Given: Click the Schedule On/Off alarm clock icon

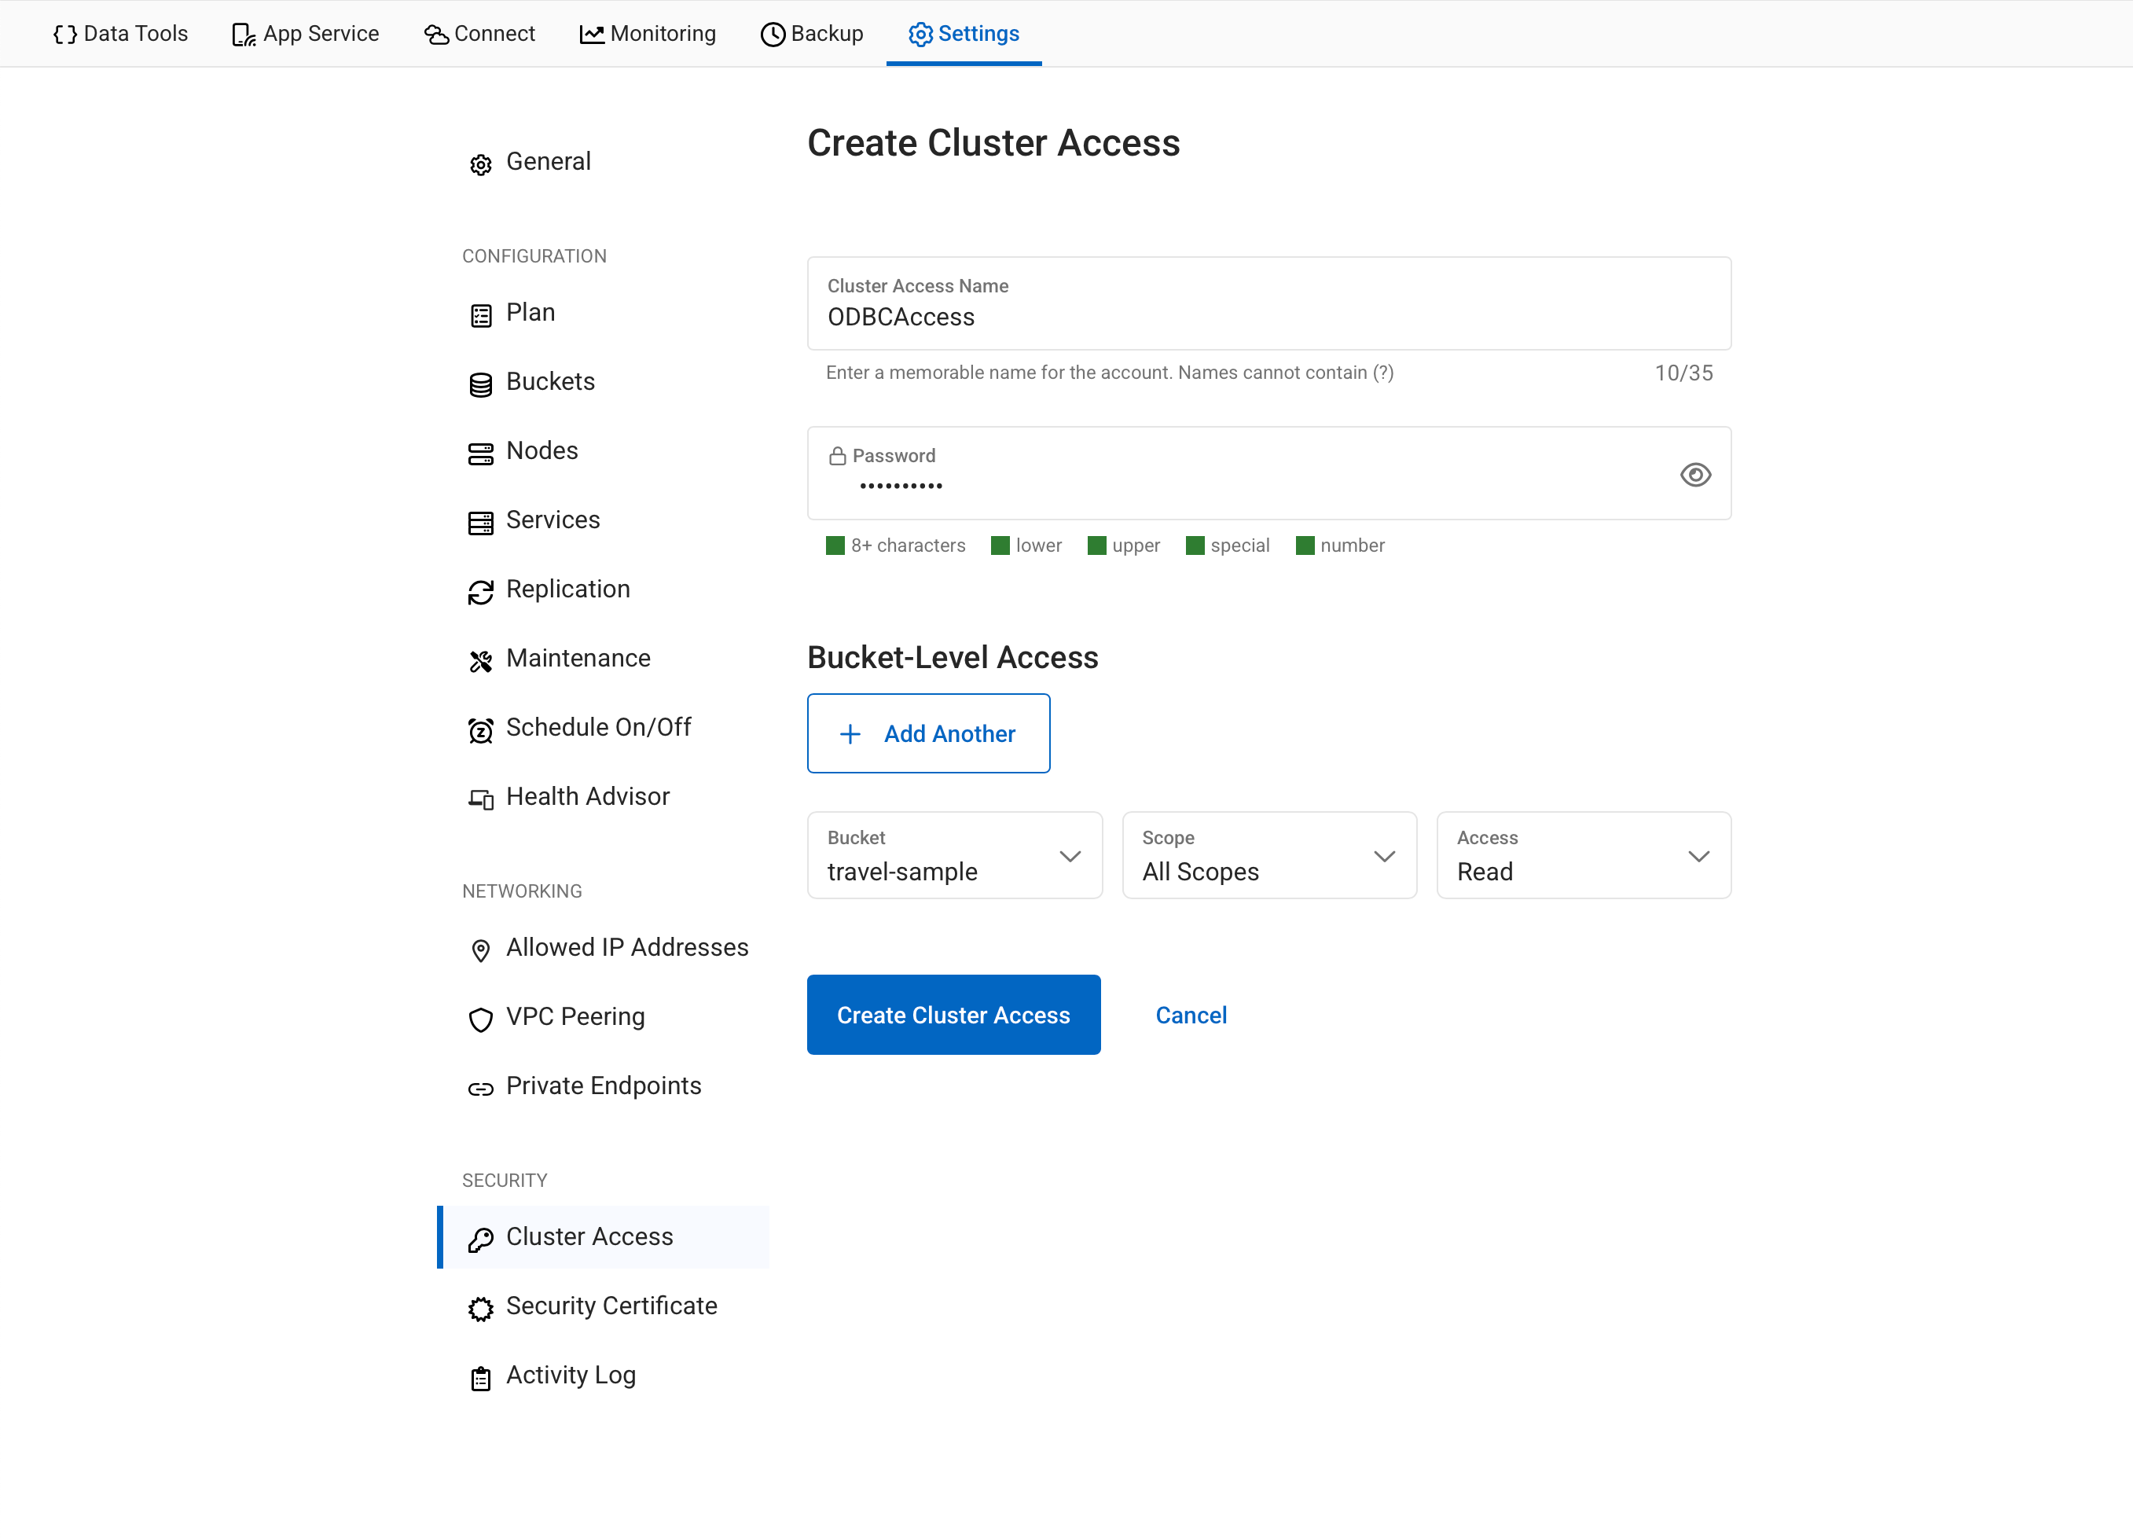Looking at the screenshot, I should point(480,730).
